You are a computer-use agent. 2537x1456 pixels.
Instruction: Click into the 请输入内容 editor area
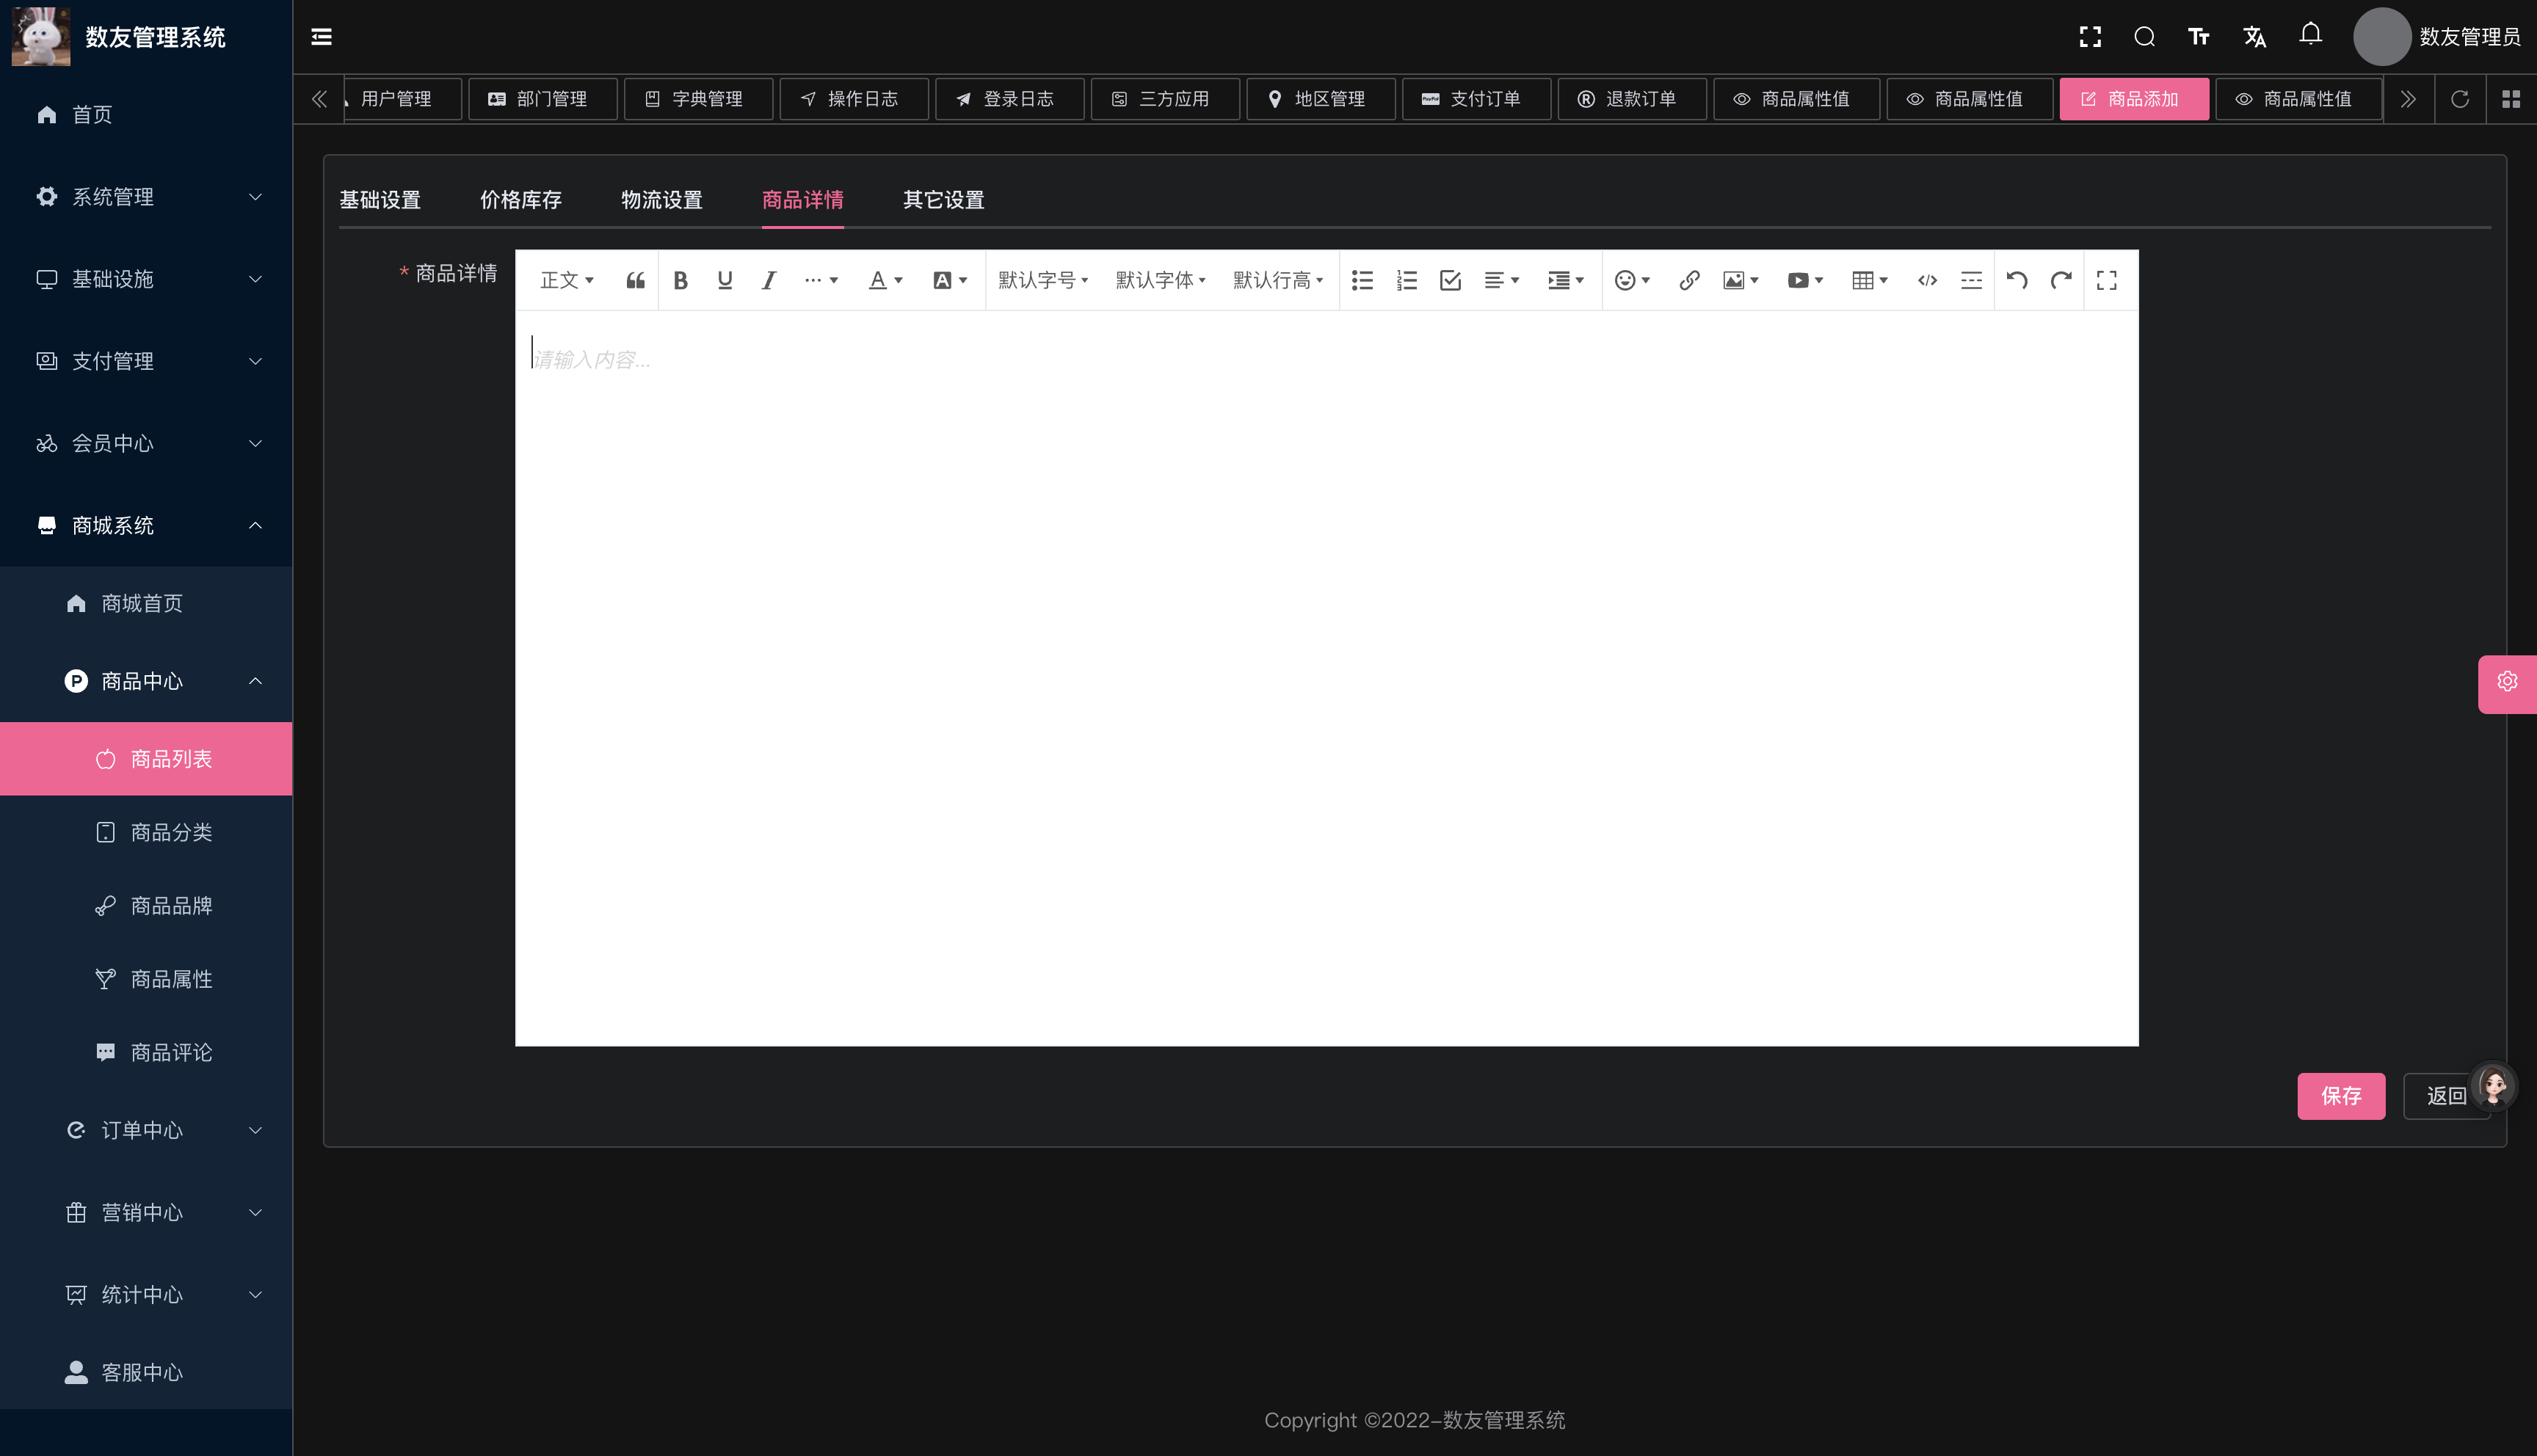point(1326,678)
